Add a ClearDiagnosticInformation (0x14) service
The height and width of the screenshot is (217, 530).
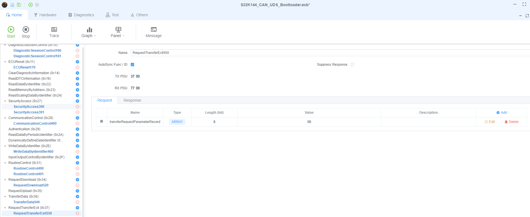[77, 73]
